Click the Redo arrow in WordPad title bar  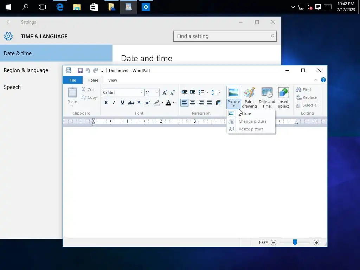coord(96,70)
